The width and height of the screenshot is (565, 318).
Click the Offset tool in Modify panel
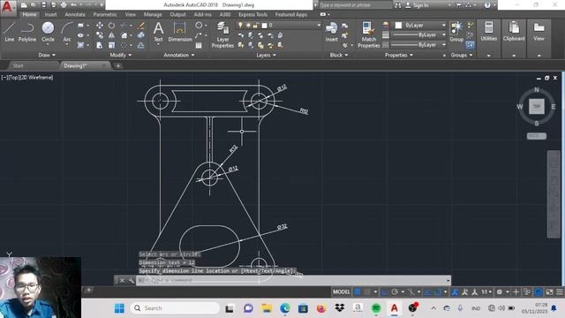pos(141,45)
